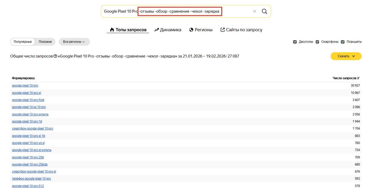This screenshot has width=365, height=188.
Task: Click the magnifying glass search icon
Action: (264, 11)
